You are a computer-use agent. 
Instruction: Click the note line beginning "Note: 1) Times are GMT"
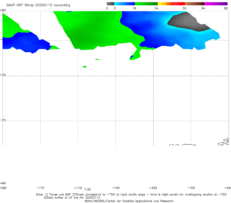(x=131, y=195)
